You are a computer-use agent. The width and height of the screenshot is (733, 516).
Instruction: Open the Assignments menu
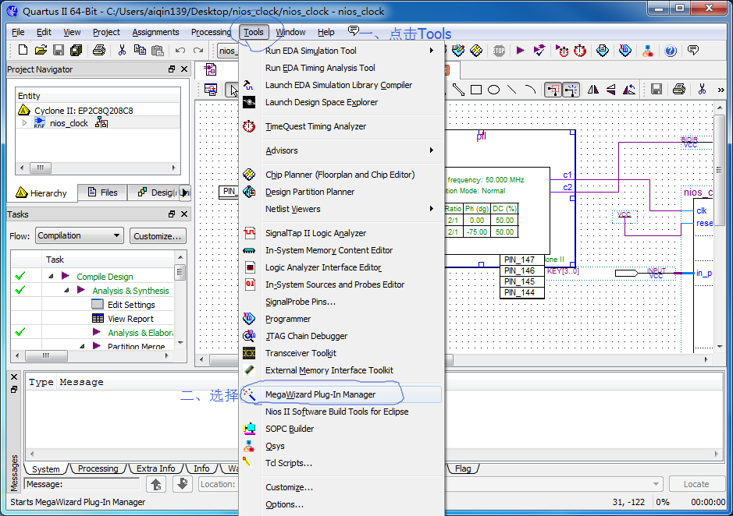coord(155,32)
